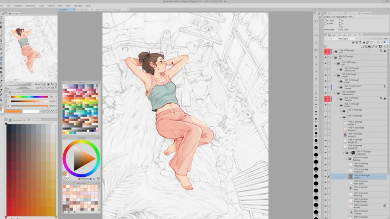Expand the Extra folder
Screen dimensions: 390x219
(x=338, y=81)
